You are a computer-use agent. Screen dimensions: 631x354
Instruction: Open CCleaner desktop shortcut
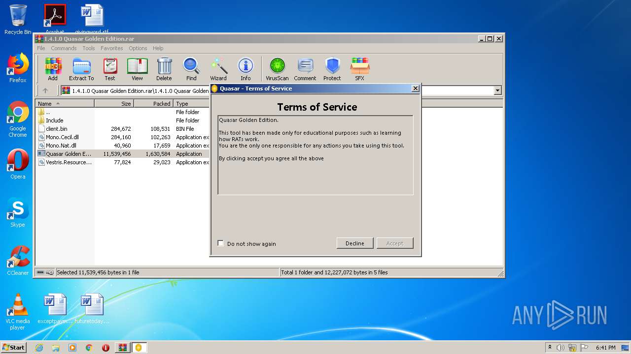pos(18,261)
